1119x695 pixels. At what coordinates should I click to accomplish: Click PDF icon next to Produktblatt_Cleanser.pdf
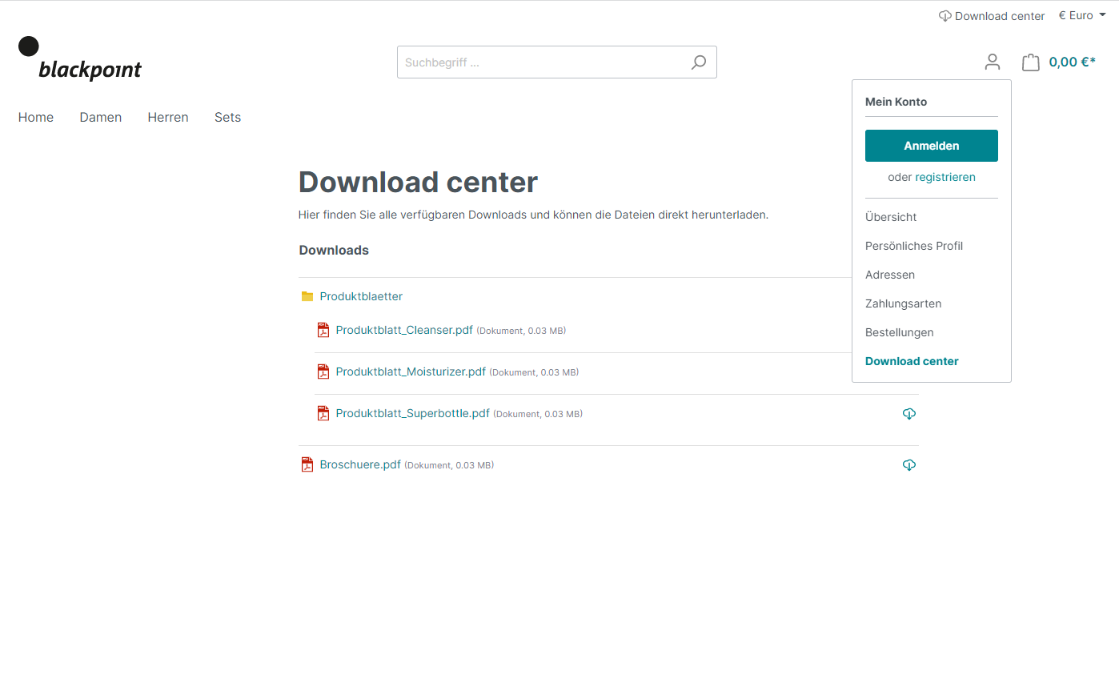(x=323, y=330)
